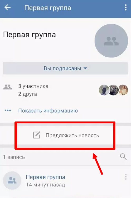Tap the third member avatar thumbnail
131x198 pixels.
(x=123, y=90)
